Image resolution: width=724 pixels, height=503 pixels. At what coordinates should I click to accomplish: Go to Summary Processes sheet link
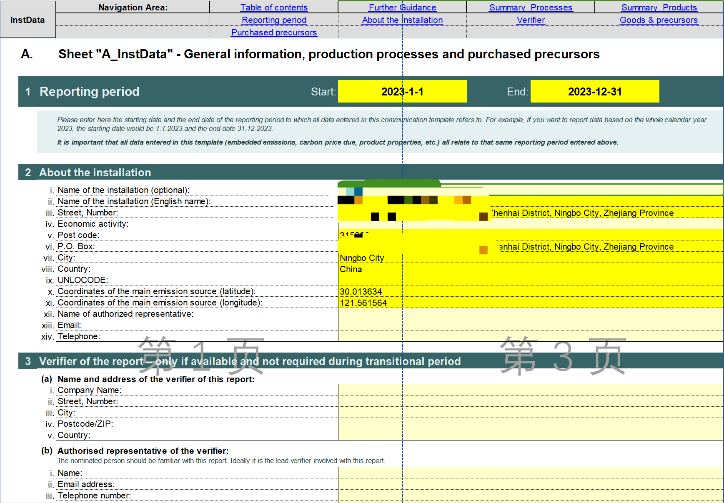click(x=531, y=8)
